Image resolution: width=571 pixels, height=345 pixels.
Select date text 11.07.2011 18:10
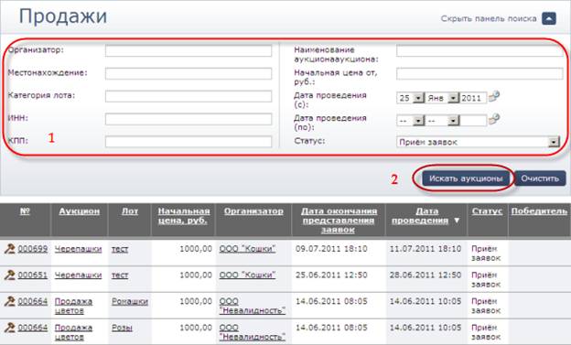426,249
